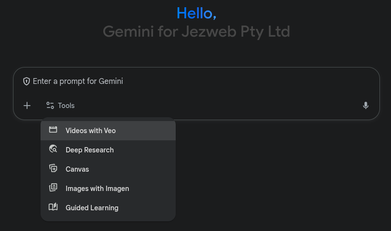Screen dimensions: 391x231
Task: Click the plus icon to add files
Action: (x=27, y=105)
